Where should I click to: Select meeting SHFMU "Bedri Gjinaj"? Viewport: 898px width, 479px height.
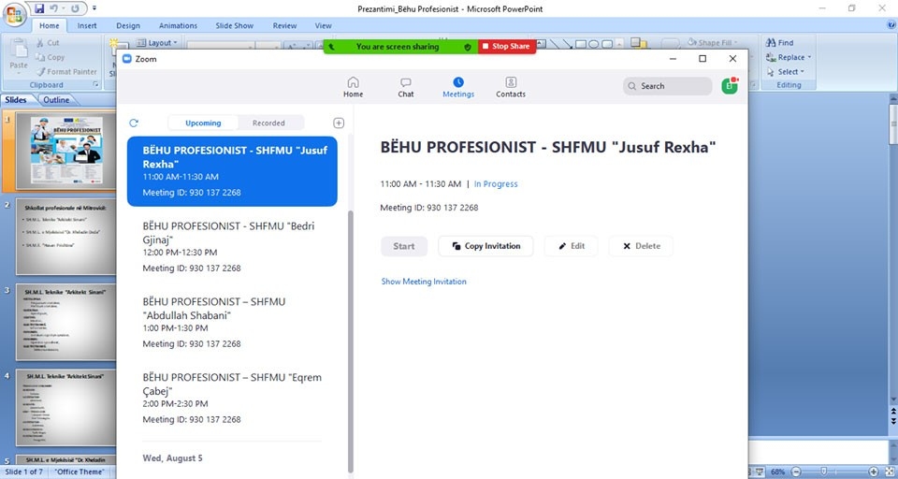pos(232,247)
